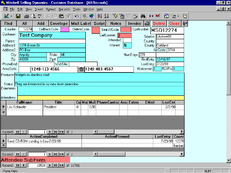Click the Interest field showing N

tap(127, 45)
